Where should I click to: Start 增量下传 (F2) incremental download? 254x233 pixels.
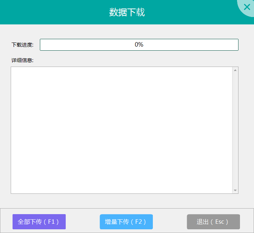[x=126, y=222]
